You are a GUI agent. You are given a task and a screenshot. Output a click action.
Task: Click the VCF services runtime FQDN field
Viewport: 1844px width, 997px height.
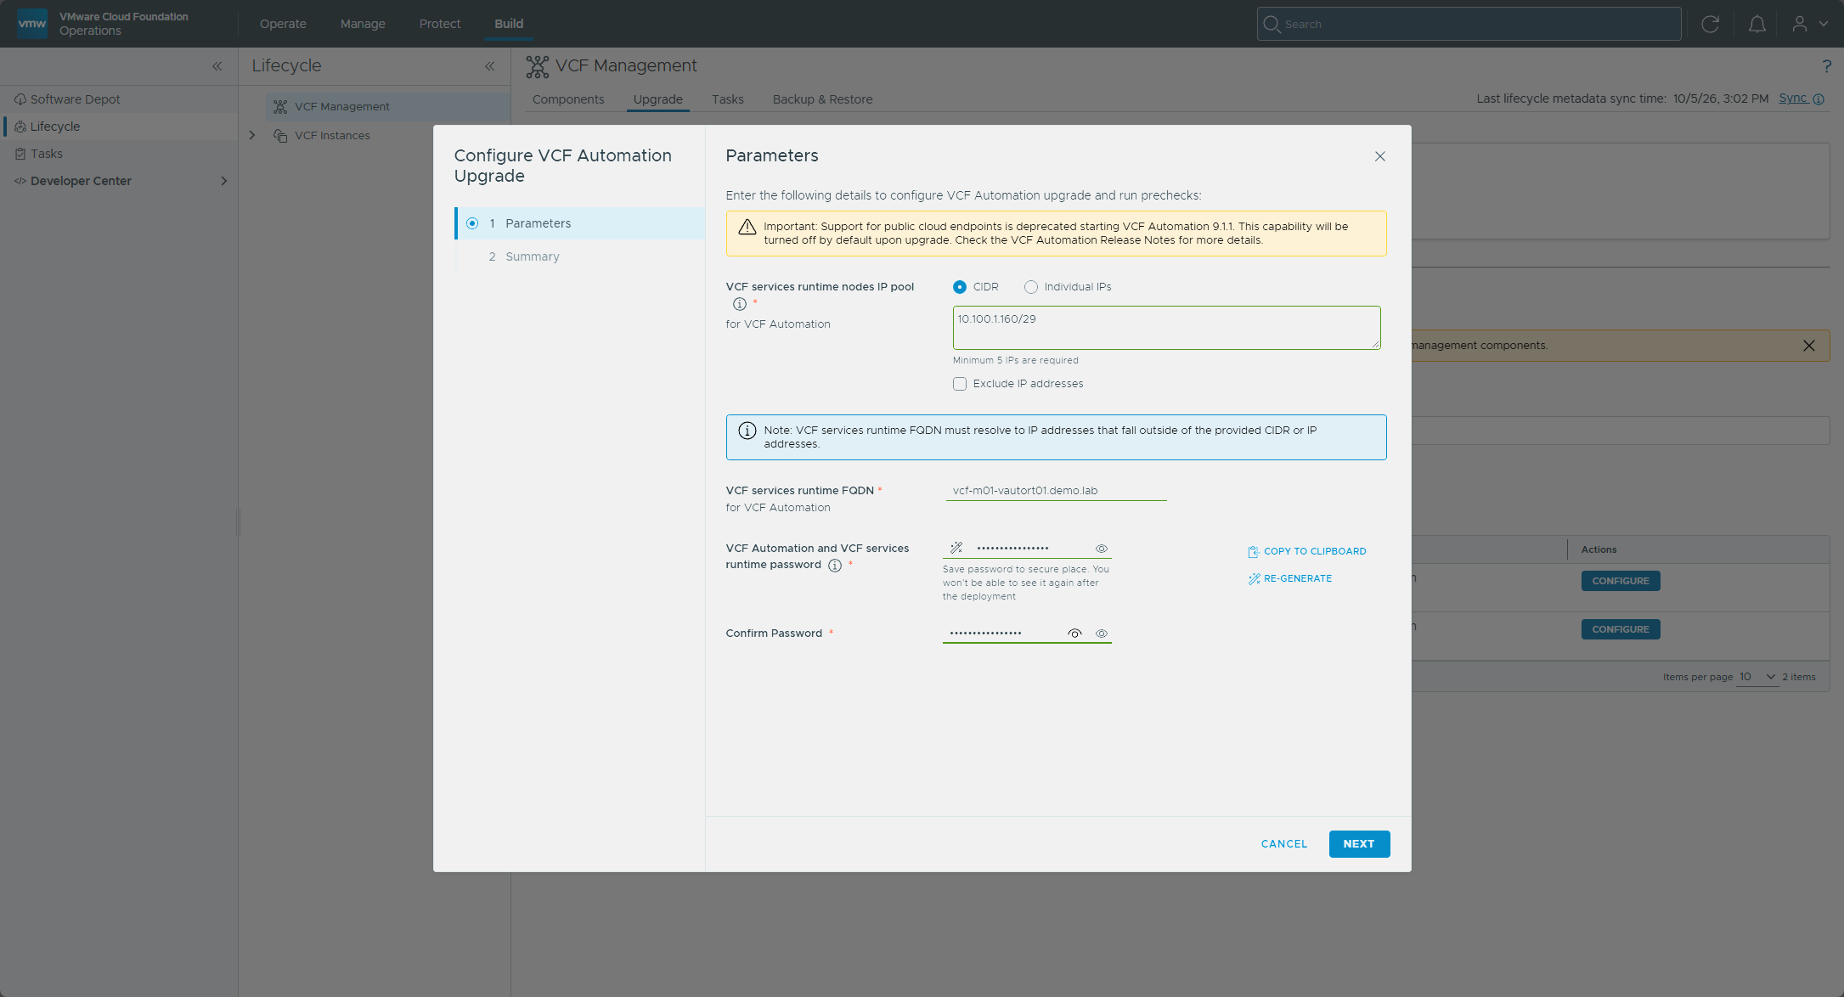(x=1056, y=491)
